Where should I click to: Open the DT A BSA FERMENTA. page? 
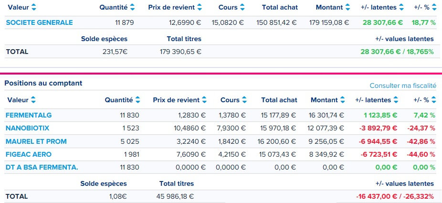[x=42, y=167]
